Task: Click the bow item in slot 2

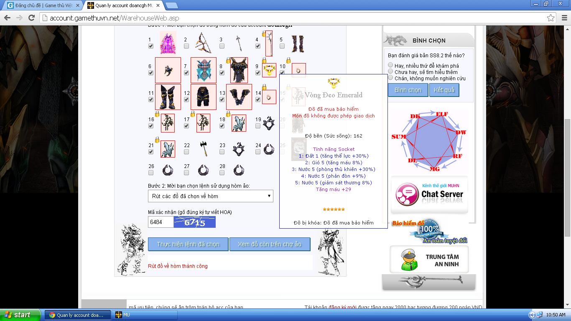Action: pos(203,43)
